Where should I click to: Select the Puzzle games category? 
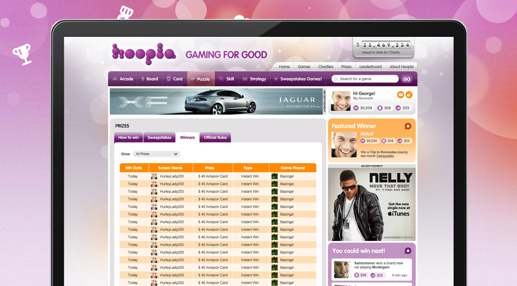[x=201, y=79]
